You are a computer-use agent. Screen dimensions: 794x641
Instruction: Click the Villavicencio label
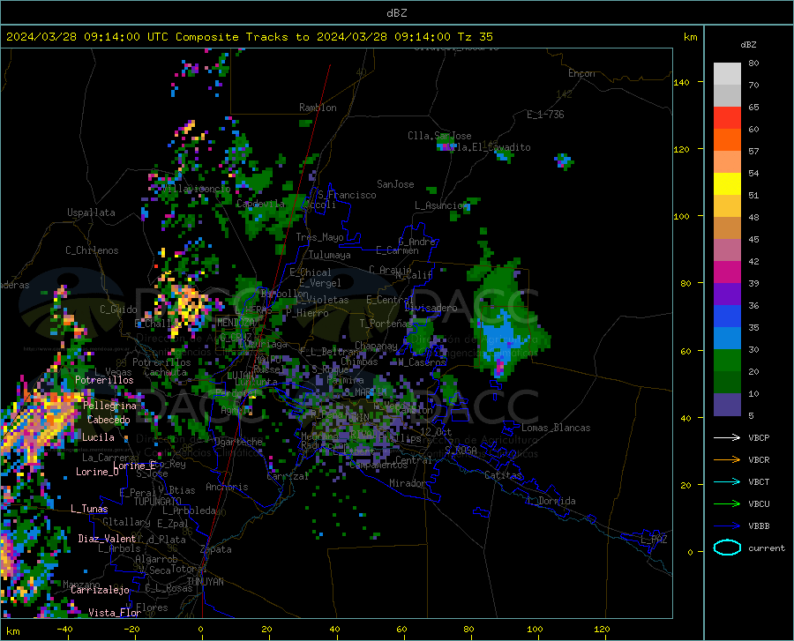(196, 190)
